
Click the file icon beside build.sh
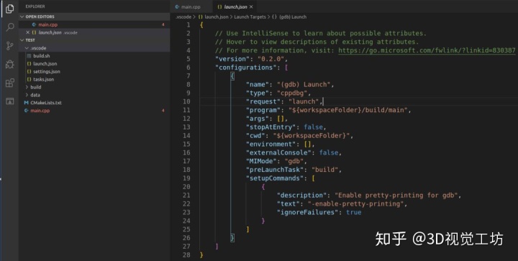29,56
